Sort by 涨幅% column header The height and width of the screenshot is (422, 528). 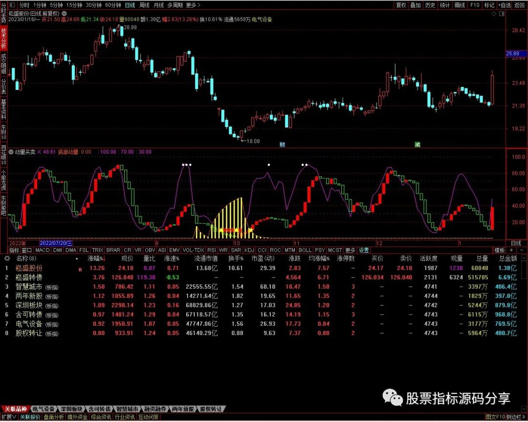pyautogui.click(x=96, y=258)
